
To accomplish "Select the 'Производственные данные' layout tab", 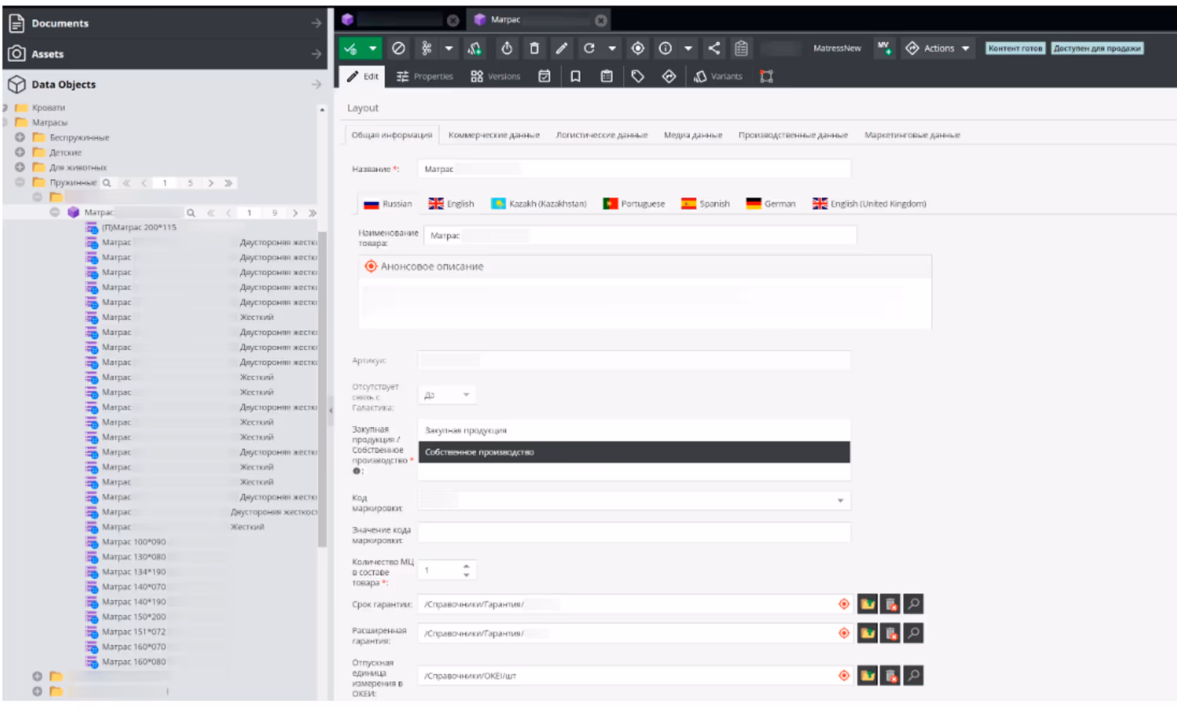I will pos(793,135).
